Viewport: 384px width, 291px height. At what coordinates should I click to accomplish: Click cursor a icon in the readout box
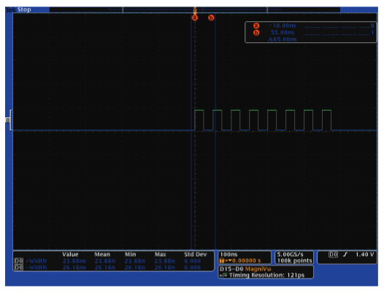[256, 26]
